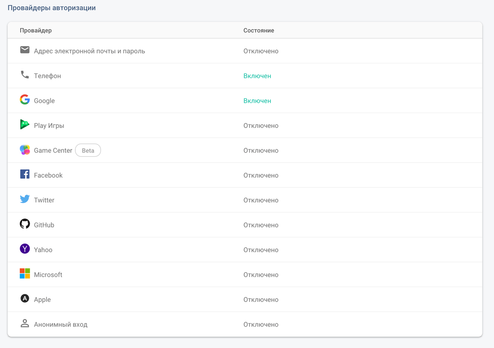Click Отключено status for email and password
494x348 pixels.
tap(261, 51)
